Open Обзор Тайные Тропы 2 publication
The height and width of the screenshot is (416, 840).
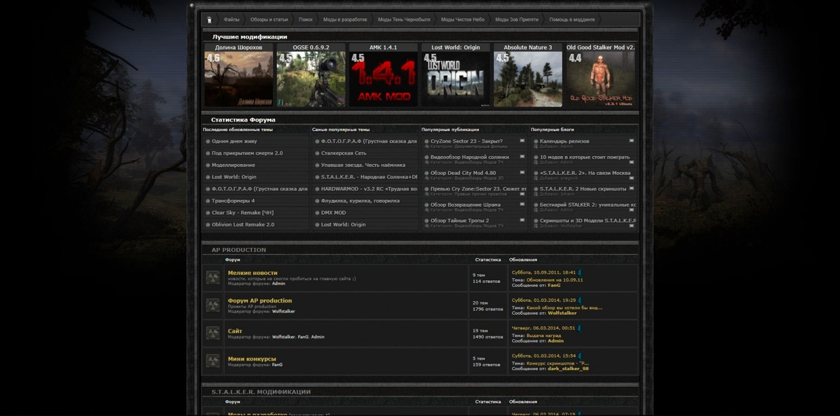coord(459,220)
